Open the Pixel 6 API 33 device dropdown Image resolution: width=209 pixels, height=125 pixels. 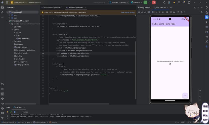pyautogui.click(x=118, y=2)
